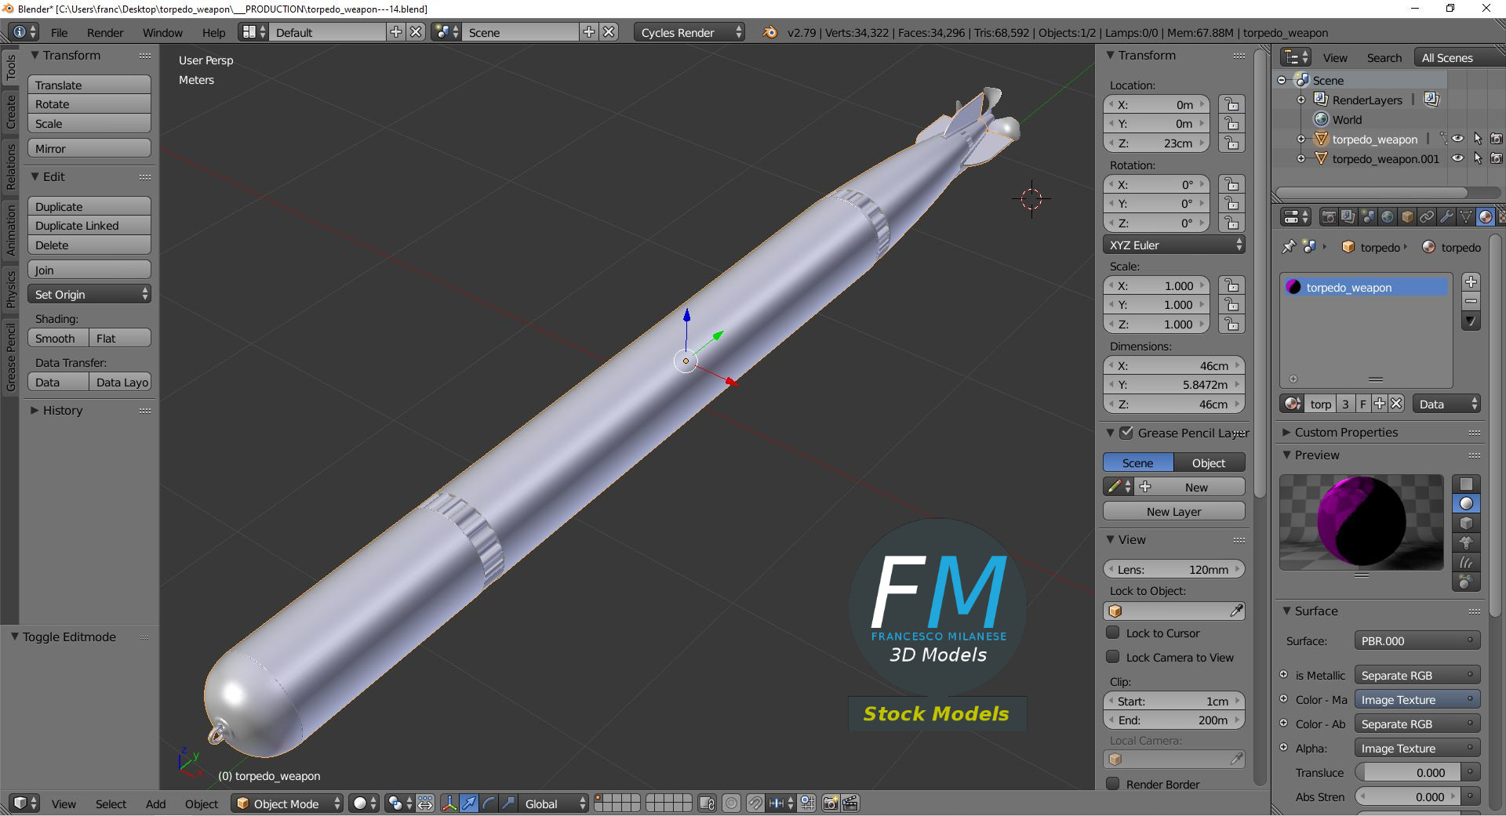
Task: Open the Object properties cube icon
Action: 1407,217
